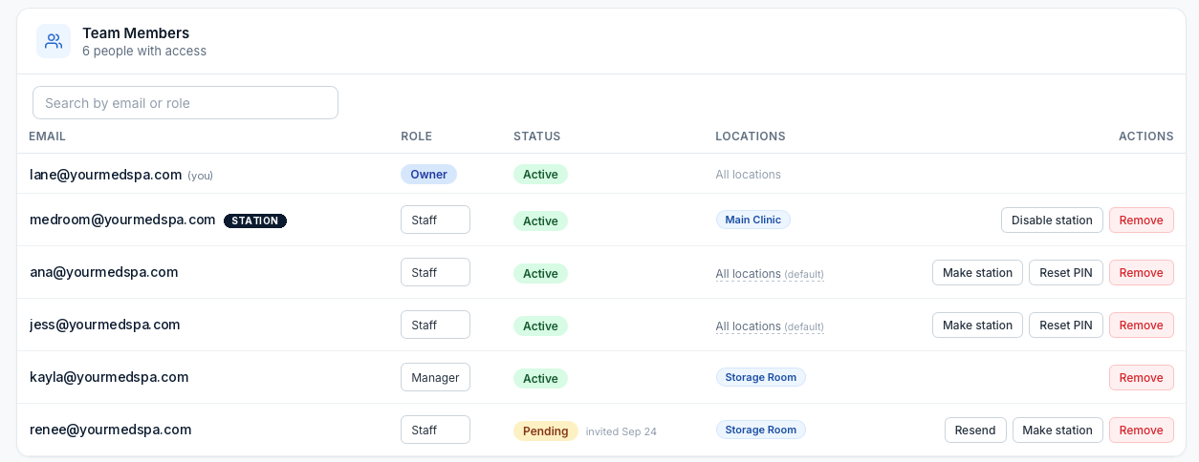Remove ana@yourmedspa.com from team

(1141, 273)
